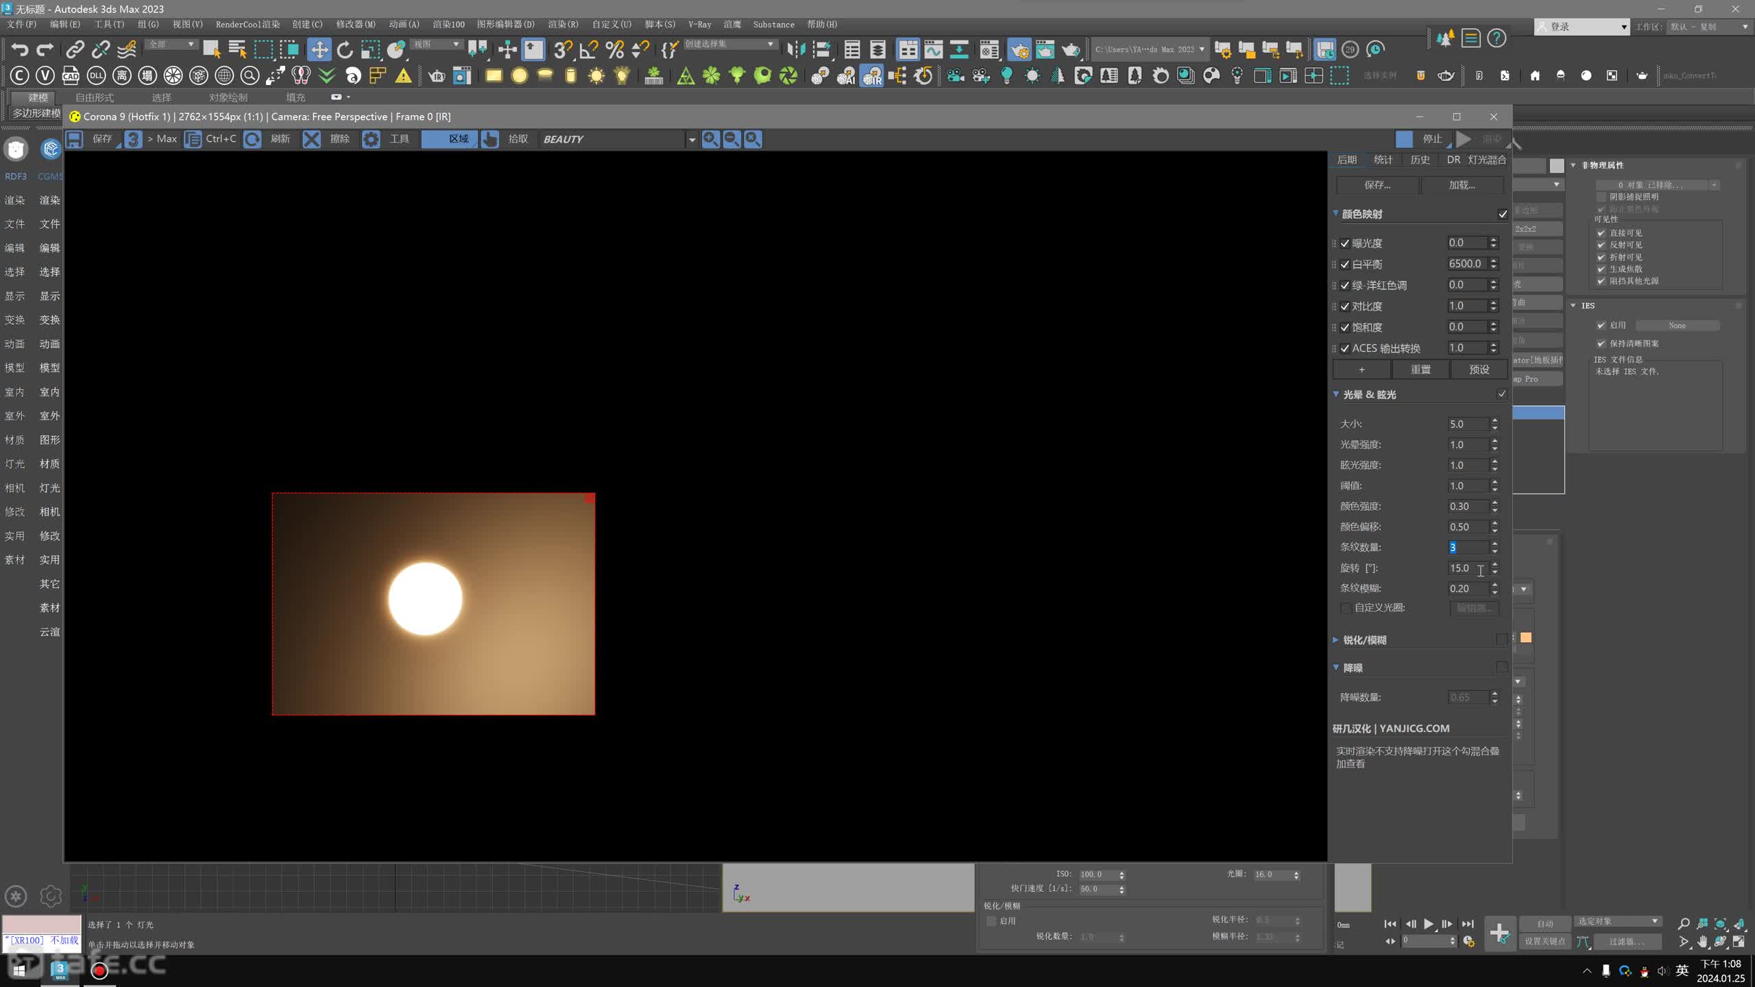The width and height of the screenshot is (1755, 987).
Task: Toggle the 白平衡 white balance checkbox
Action: (1345, 265)
